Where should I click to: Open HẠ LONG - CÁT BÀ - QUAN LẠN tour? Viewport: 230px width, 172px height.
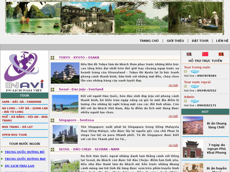coord(25,110)
